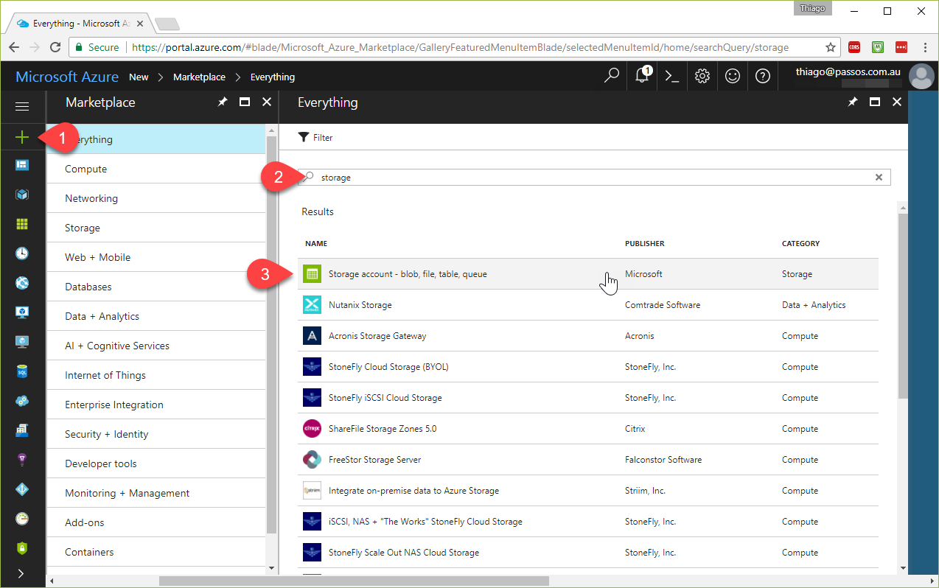Select the Enterprise Integration category
This screenshot has height=588, width=939.
tap(156, 405)
